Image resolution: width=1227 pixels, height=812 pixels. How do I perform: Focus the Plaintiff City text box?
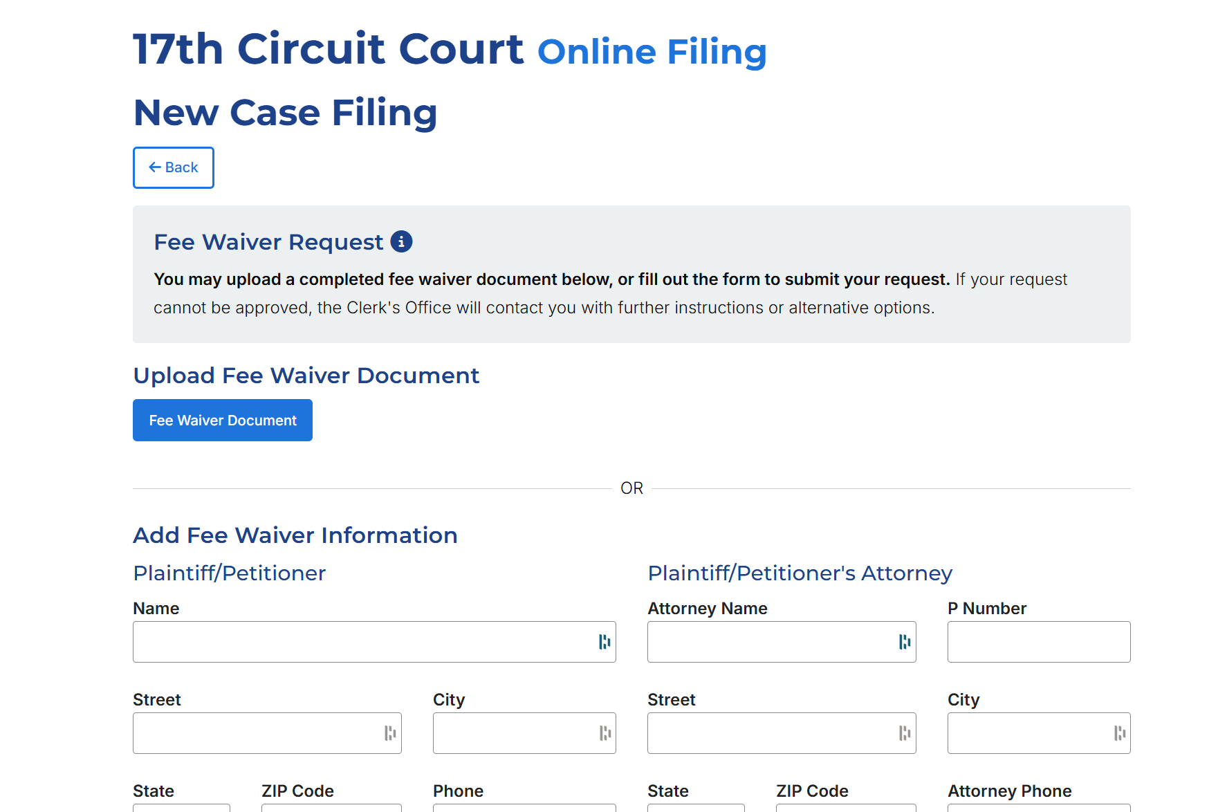(x=513, y=733)
